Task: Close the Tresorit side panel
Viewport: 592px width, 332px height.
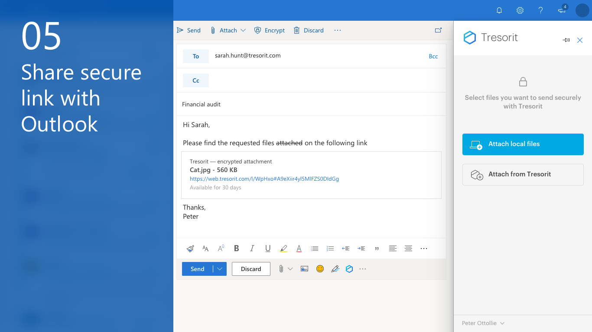Action: (580, 40)
